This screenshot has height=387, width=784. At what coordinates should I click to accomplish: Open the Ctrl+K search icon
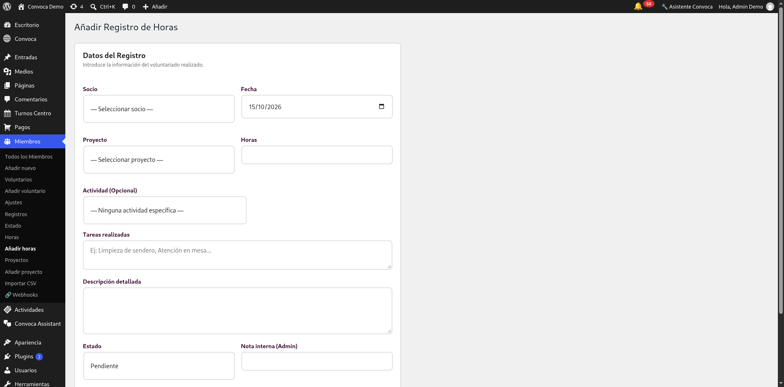point(94,7)
